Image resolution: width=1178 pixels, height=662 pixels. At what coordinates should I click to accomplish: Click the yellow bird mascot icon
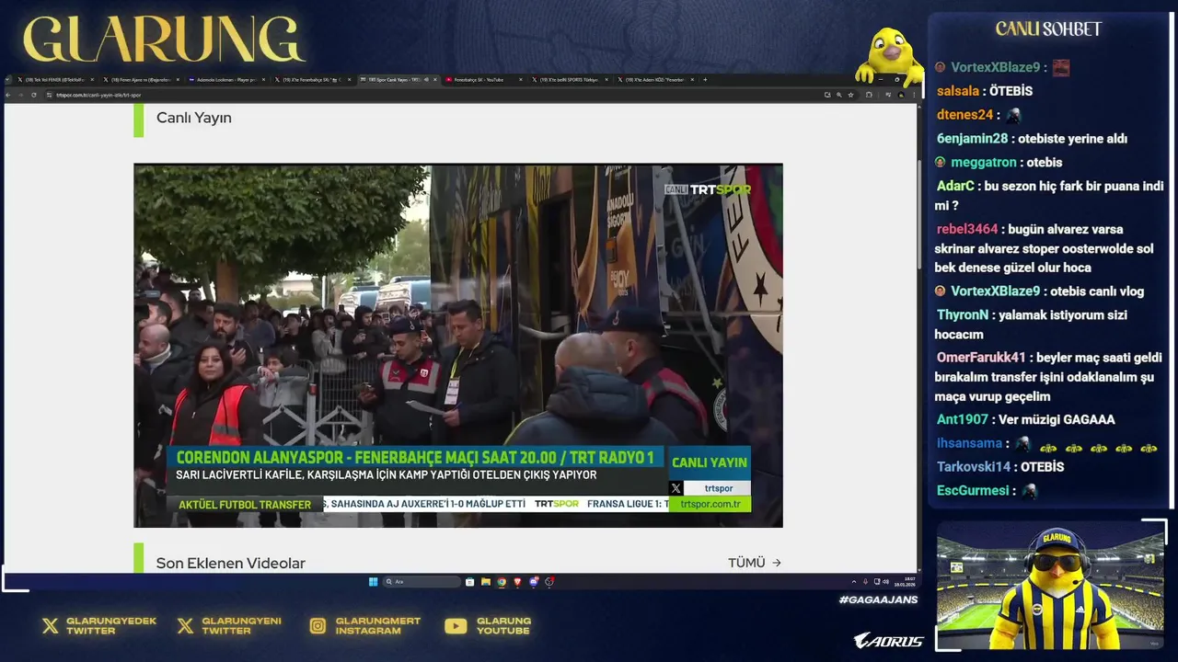[889, 58]
